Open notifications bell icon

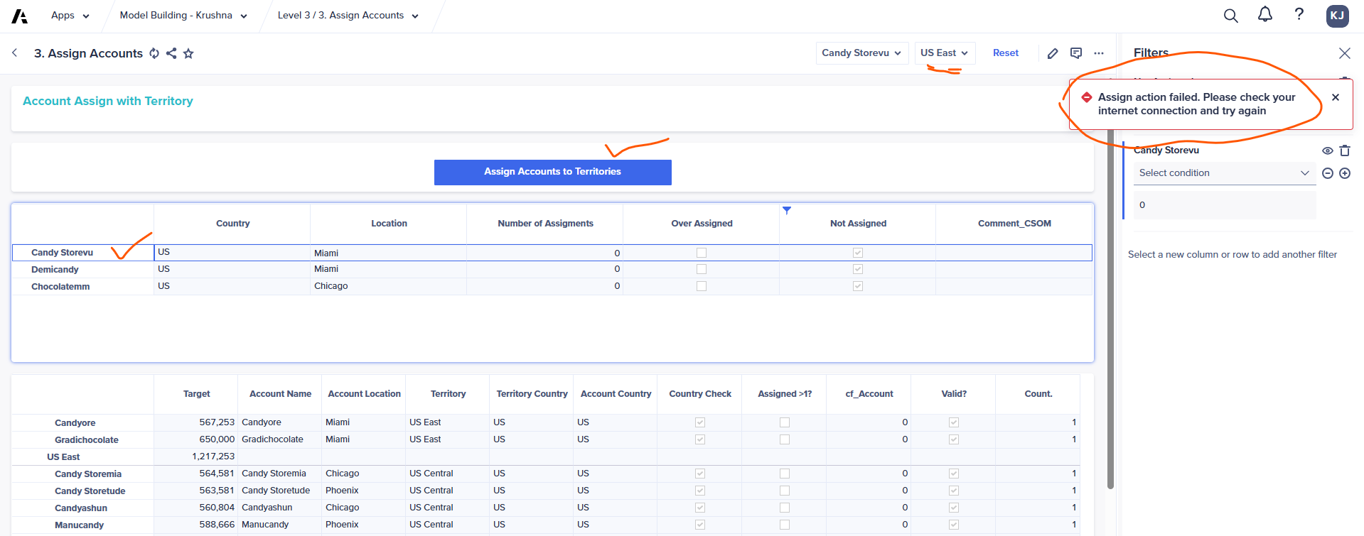pos(1265,15)
